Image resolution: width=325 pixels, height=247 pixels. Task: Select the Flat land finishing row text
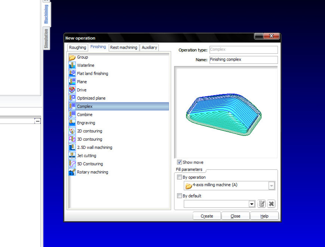coord(93,73)
